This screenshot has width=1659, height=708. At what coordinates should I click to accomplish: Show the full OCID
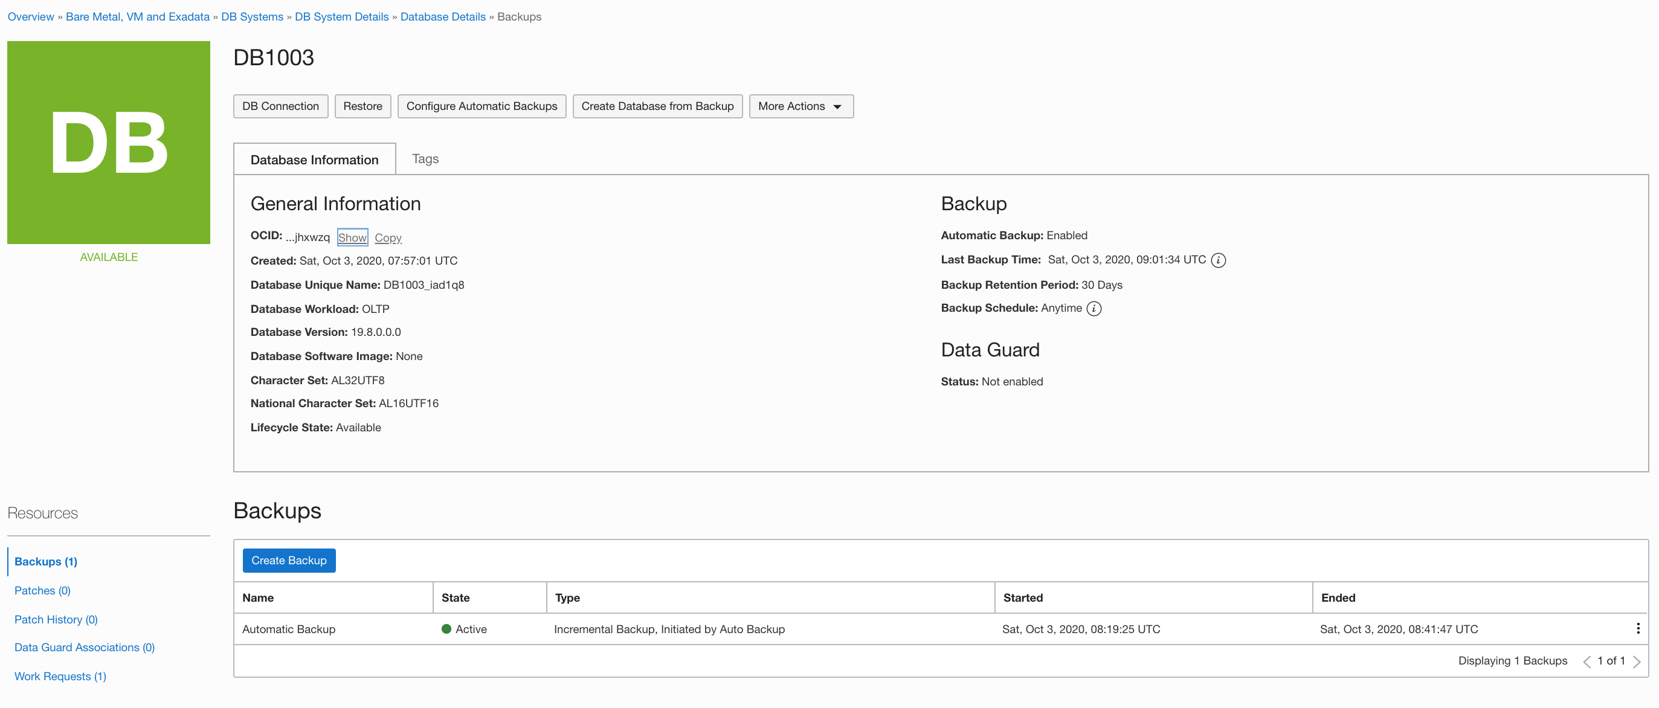(x=352, y=237)
